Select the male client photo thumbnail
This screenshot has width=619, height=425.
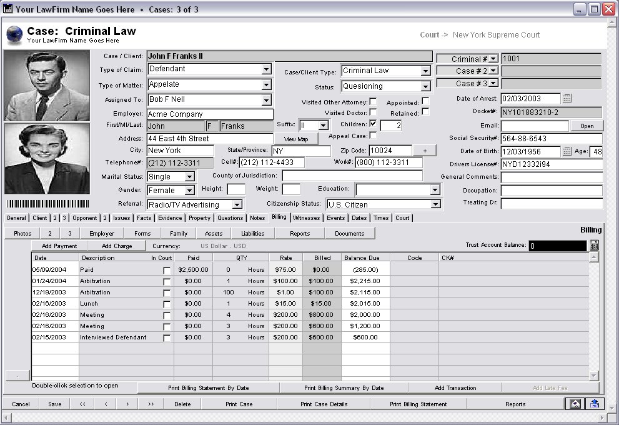click(x=47, y=86)
